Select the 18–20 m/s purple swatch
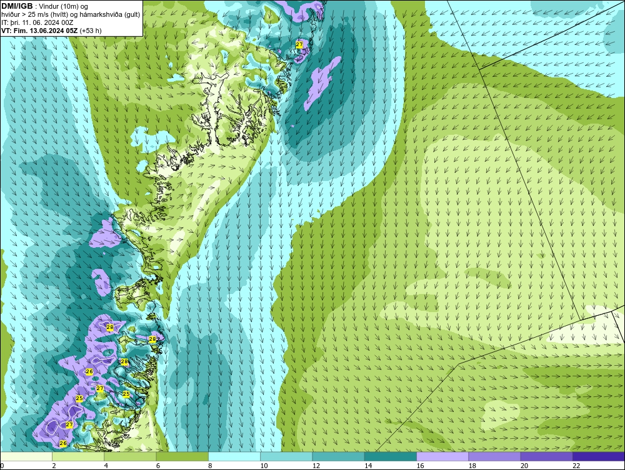625x470 pixels. pos(494,456)
